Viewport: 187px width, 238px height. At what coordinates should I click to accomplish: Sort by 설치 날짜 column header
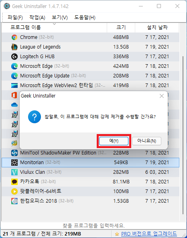[157, 27]
